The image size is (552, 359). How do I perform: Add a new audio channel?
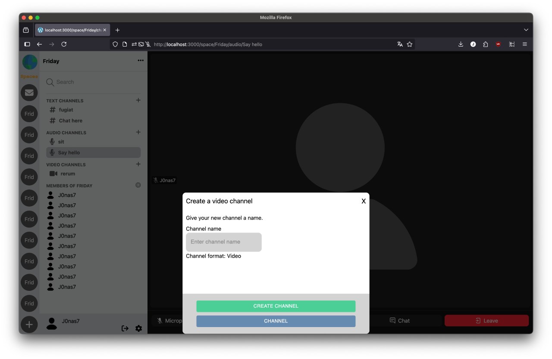click(x=138, y=132)
